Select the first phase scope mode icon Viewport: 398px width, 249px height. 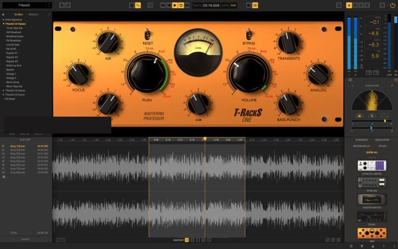359,115
